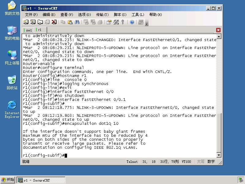Close the SecureCRT window
The width and height of the screenshot is (245, 184).
click(x=219, y=8)
